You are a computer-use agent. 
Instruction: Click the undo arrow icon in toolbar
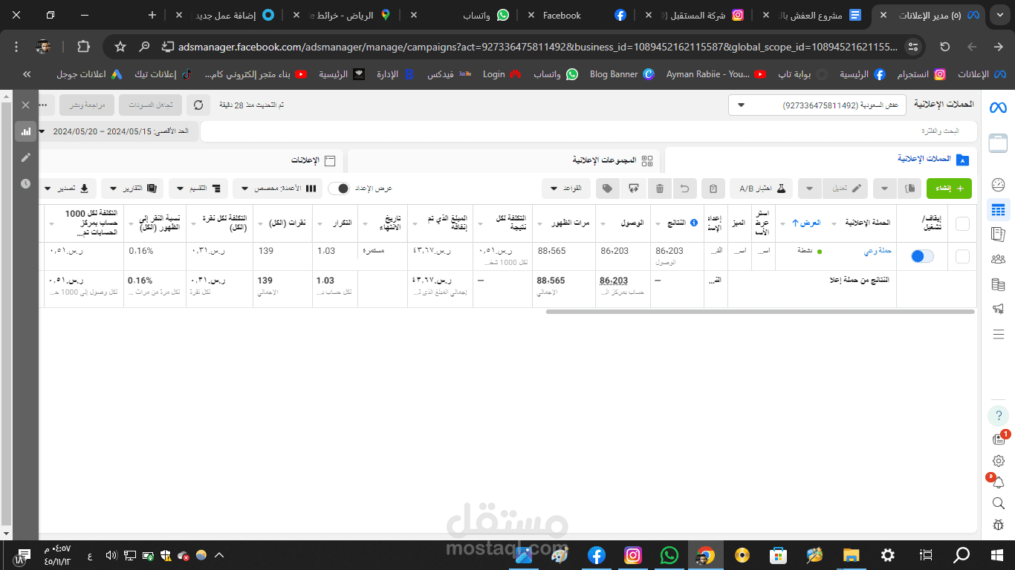click(684, 189)
